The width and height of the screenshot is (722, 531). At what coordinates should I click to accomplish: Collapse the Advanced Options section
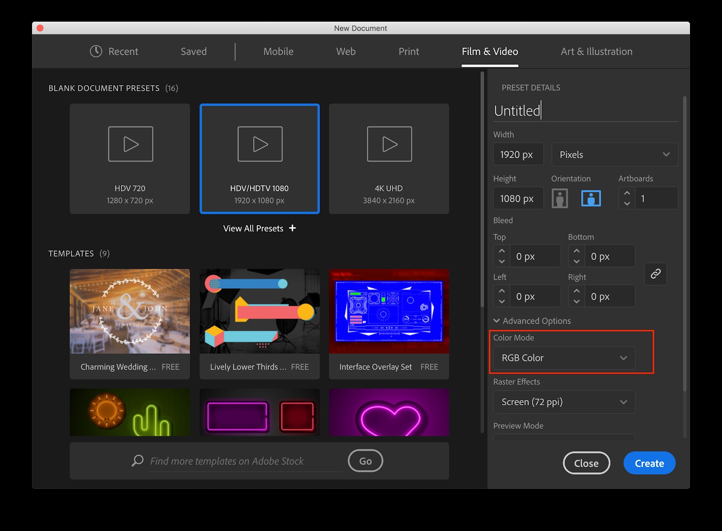pos(496,321)
